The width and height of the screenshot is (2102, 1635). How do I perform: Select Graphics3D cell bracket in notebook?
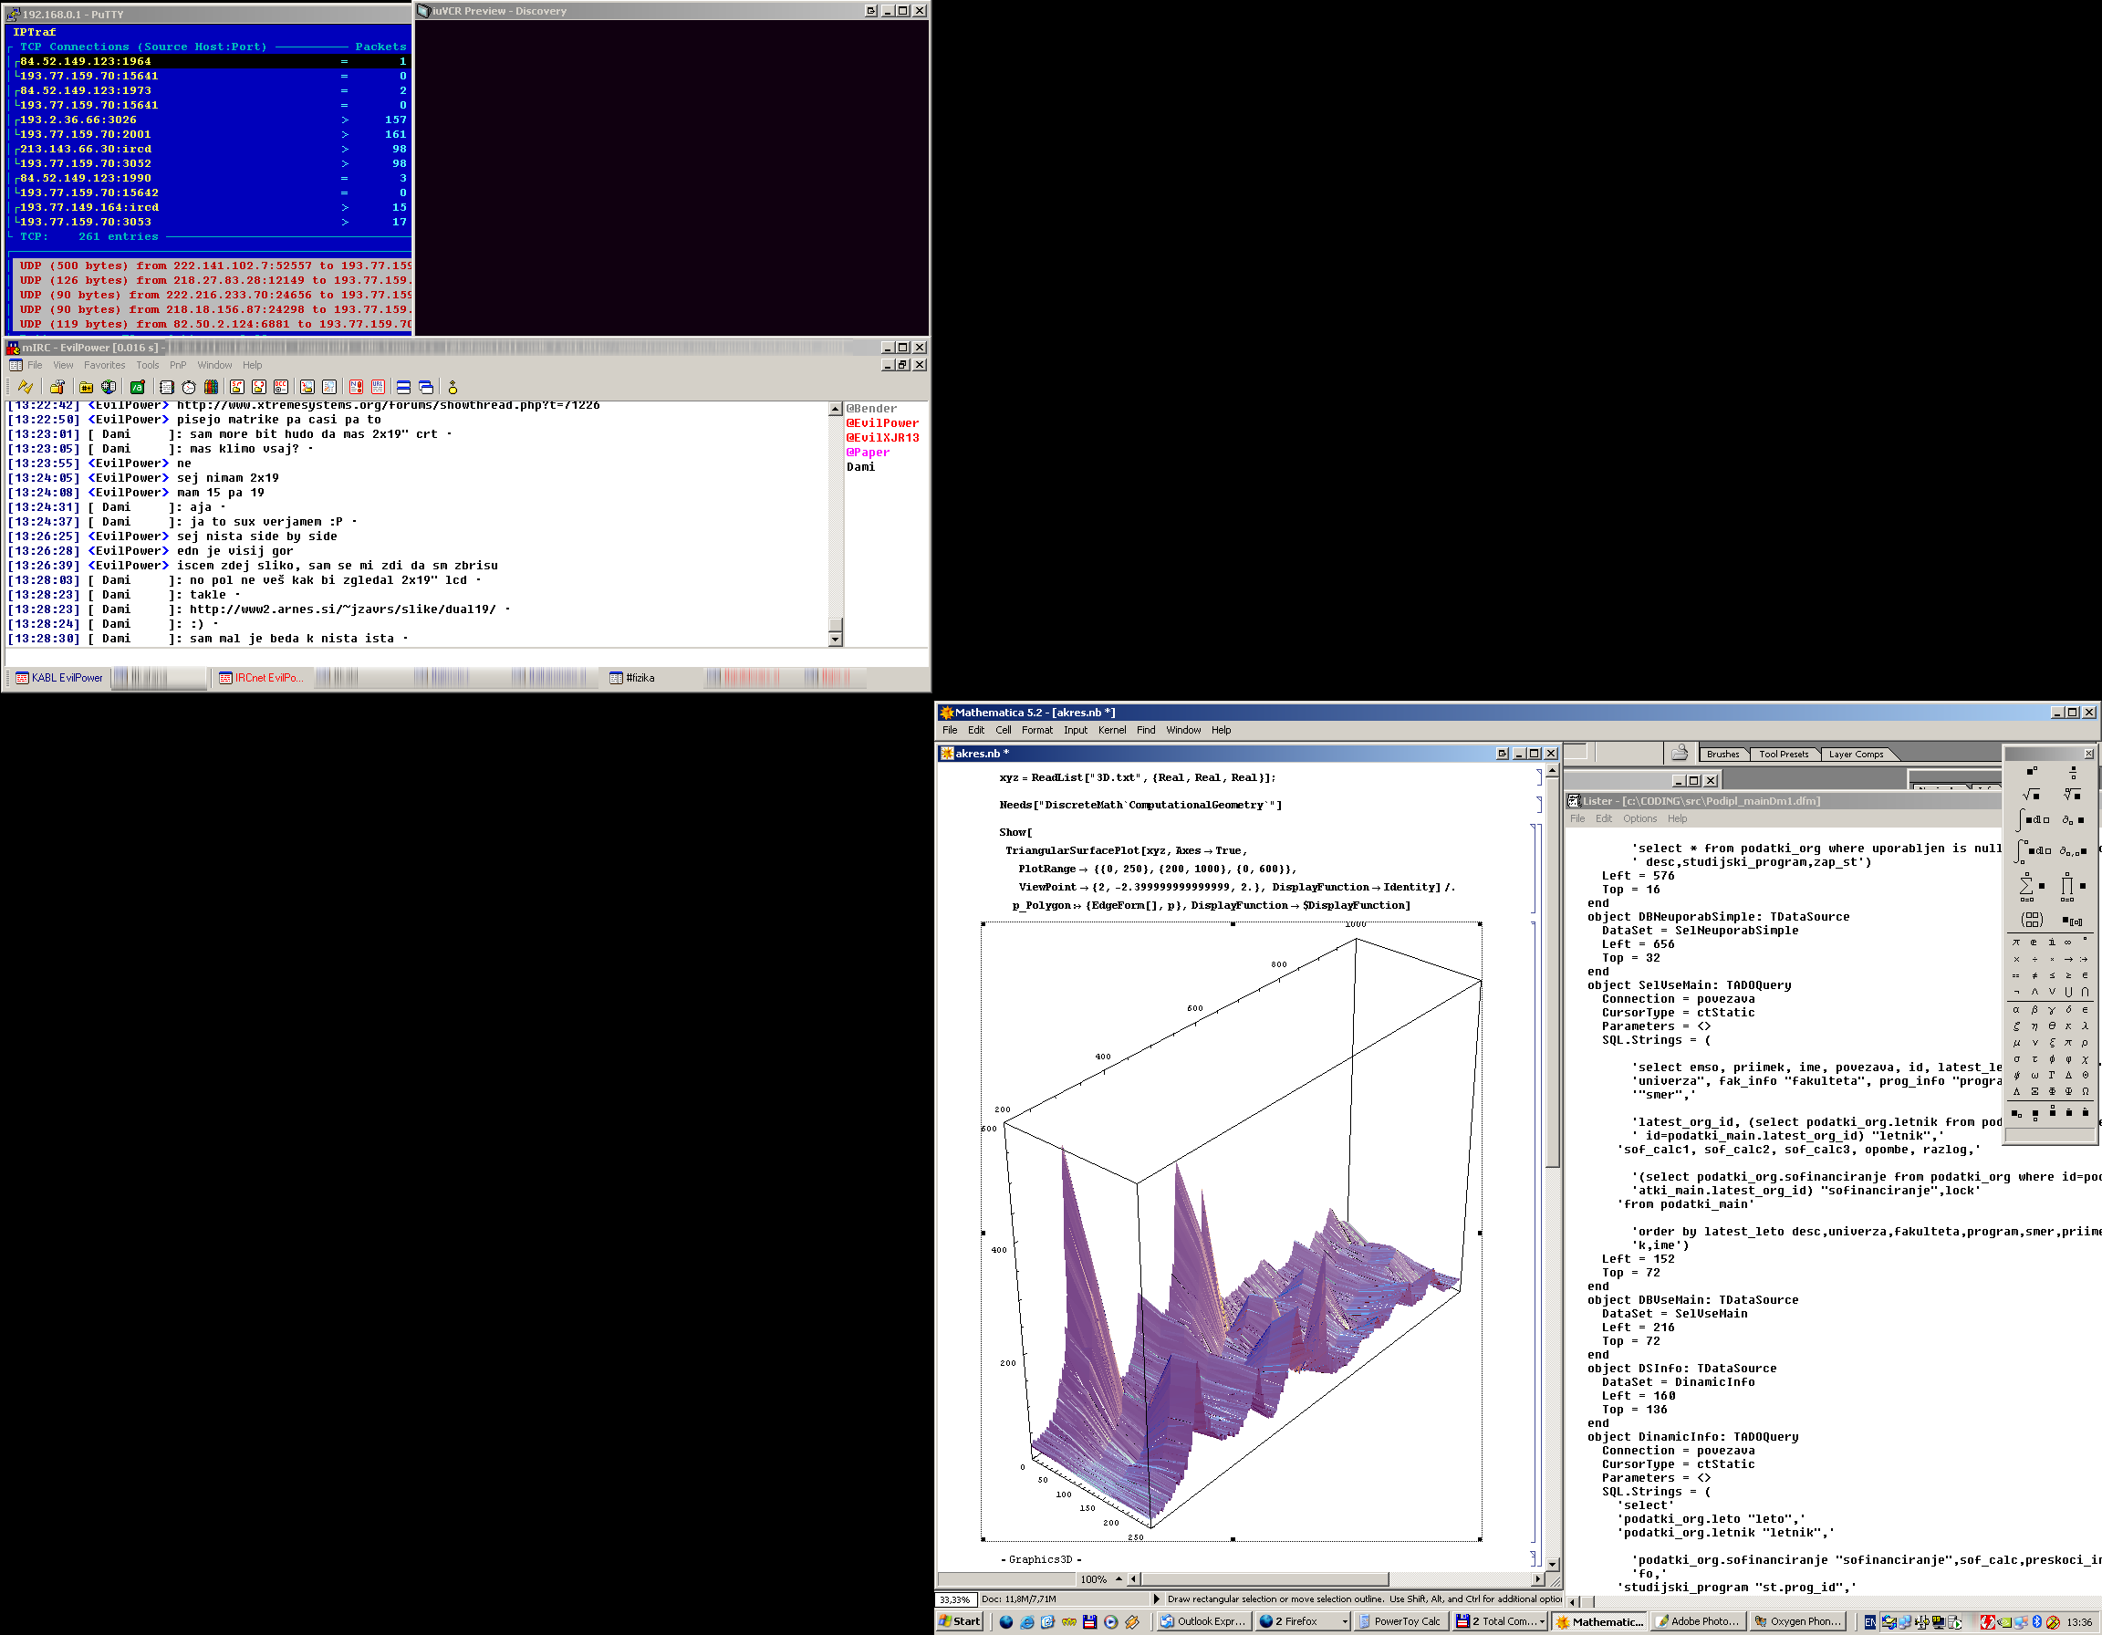(x=1536, y=1558)
